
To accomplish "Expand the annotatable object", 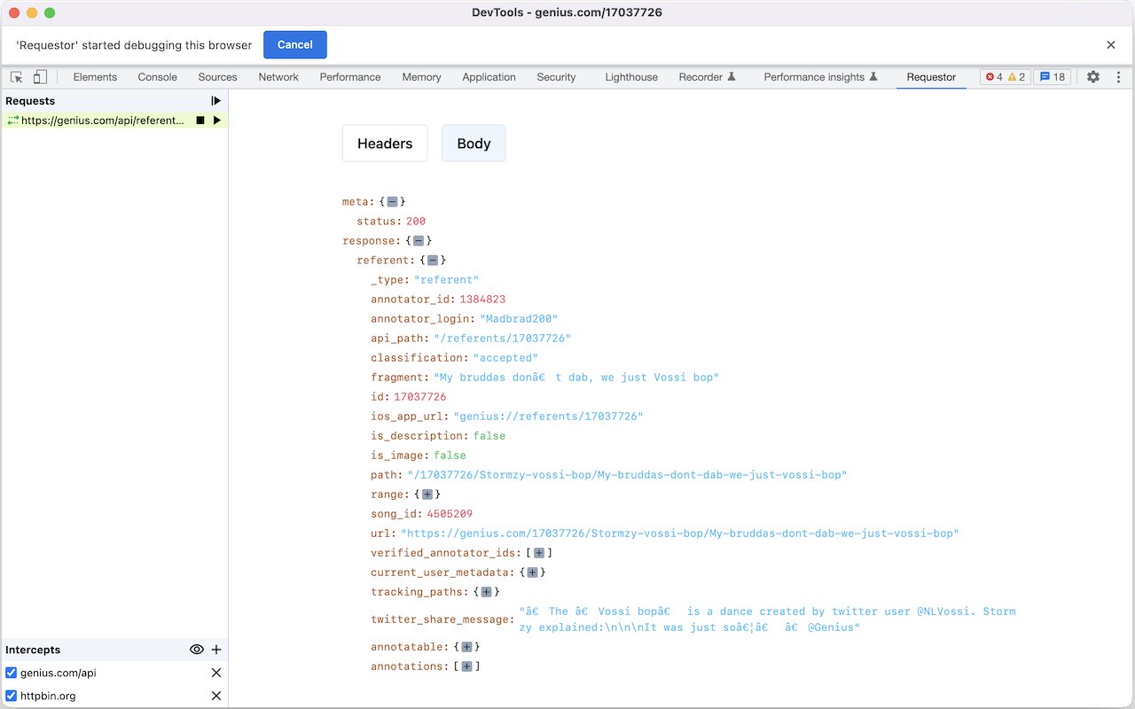I will click(466, 647).
